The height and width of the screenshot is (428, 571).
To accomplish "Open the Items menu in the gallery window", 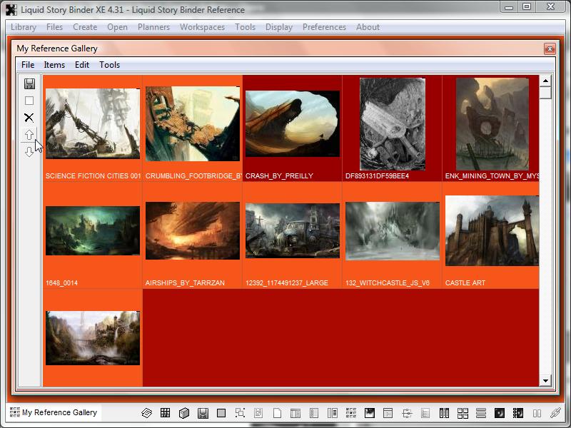I will pos(54,65).
